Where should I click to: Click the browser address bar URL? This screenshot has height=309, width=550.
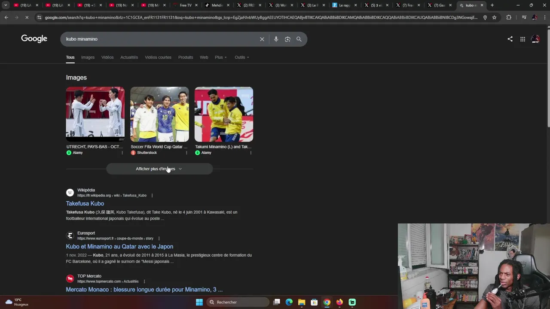coord(261,17)
